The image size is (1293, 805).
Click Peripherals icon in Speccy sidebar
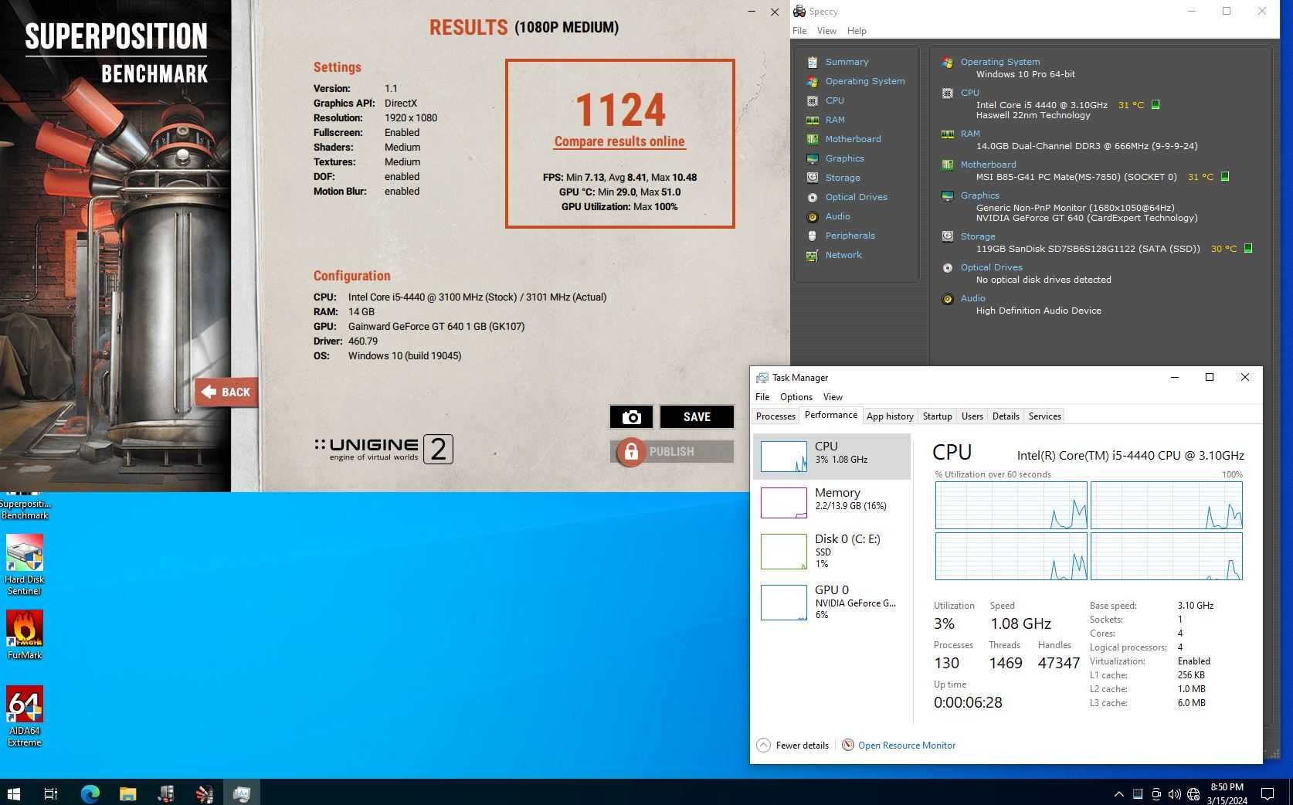(x=812, y=236)
